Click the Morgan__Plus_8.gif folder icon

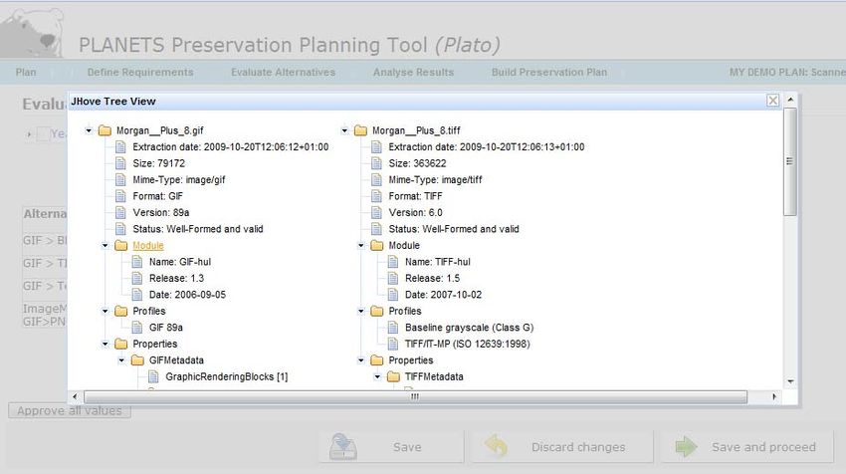(x=105, y=130)
